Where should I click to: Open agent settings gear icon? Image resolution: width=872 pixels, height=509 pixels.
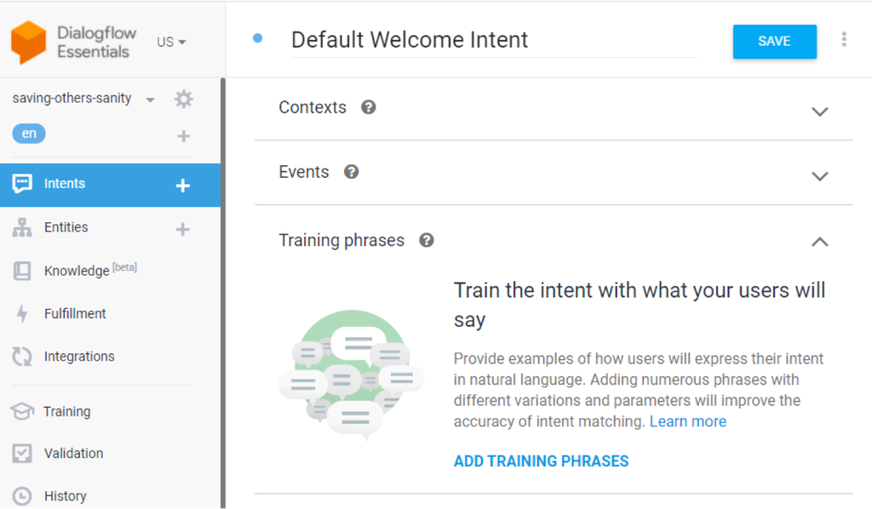point(183,99)
